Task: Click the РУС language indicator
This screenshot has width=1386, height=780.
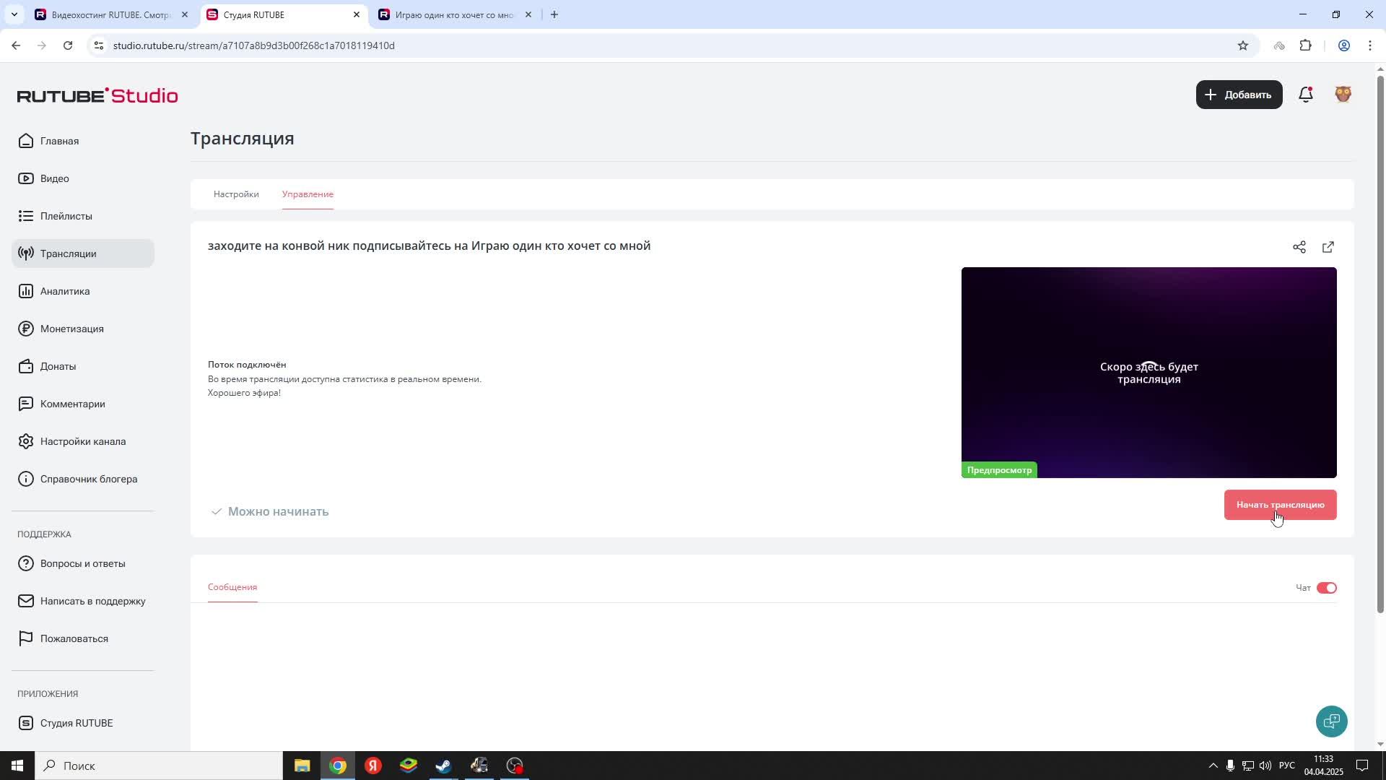Action: (1287, 766)
